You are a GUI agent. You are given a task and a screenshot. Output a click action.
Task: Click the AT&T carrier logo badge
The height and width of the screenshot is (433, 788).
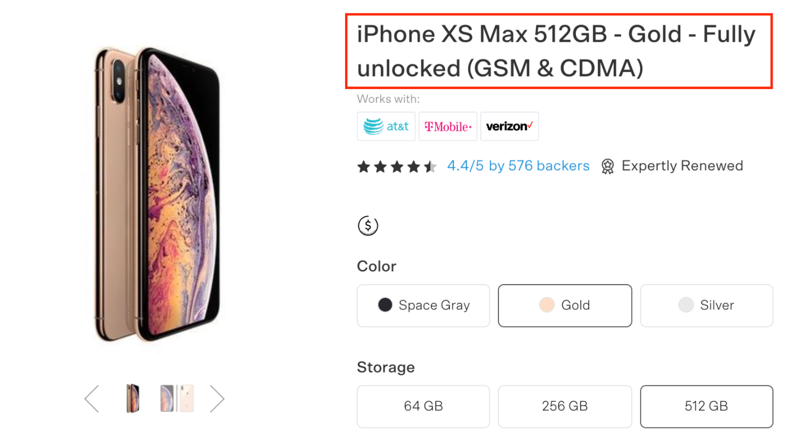click(386, 126)
